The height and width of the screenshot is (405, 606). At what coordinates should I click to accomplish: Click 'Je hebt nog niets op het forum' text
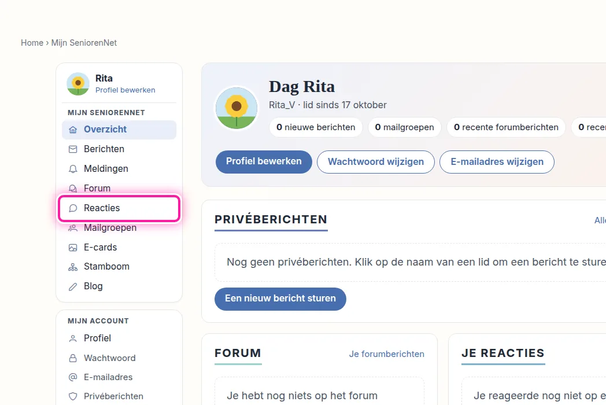[302, 396]
